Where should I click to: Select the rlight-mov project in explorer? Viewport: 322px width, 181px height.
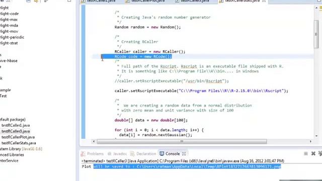click(x=9, y=31)
